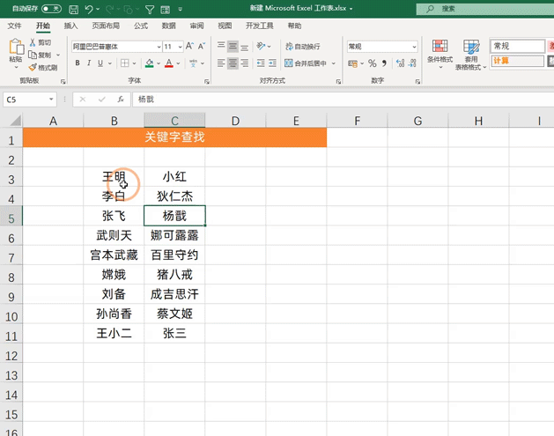554x436 pixels.
Task: Click the align right icon
Action: click(244, 63)
